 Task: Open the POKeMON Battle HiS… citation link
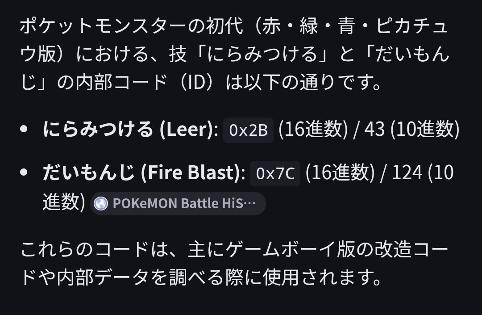click(x=178, y=204)
